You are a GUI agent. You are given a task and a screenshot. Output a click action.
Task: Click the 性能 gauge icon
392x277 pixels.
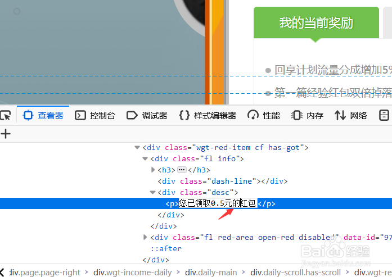pyautogui.click(x=253, y=115)
